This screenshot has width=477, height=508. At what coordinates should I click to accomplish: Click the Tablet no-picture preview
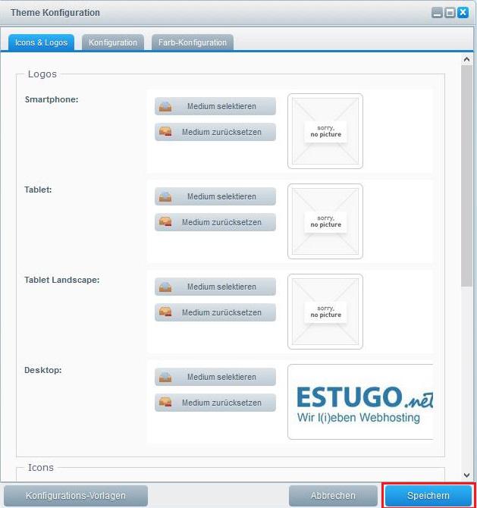pyautogui.click(x=325, y=221)
